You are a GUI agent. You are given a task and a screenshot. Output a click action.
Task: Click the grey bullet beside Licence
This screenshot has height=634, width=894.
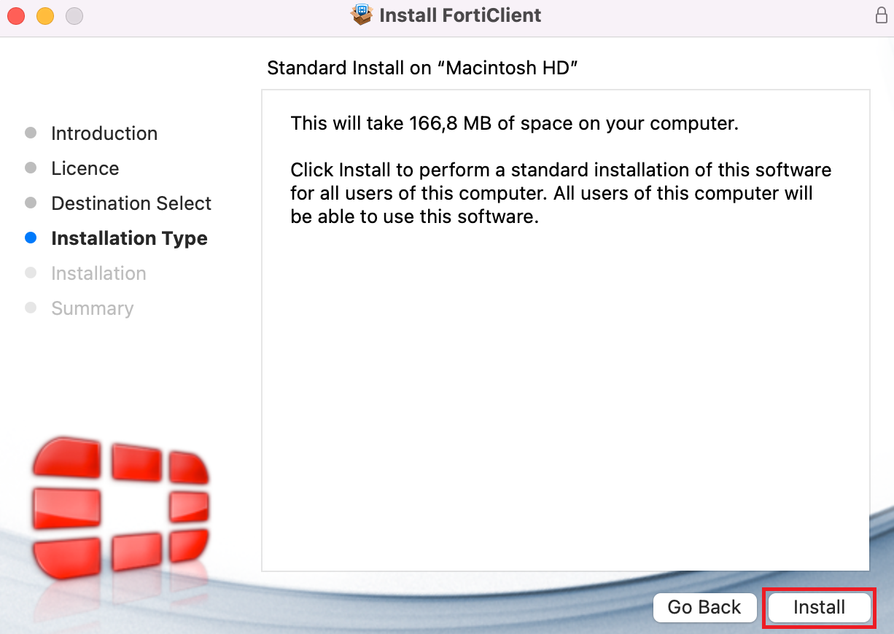coord(31,168)
